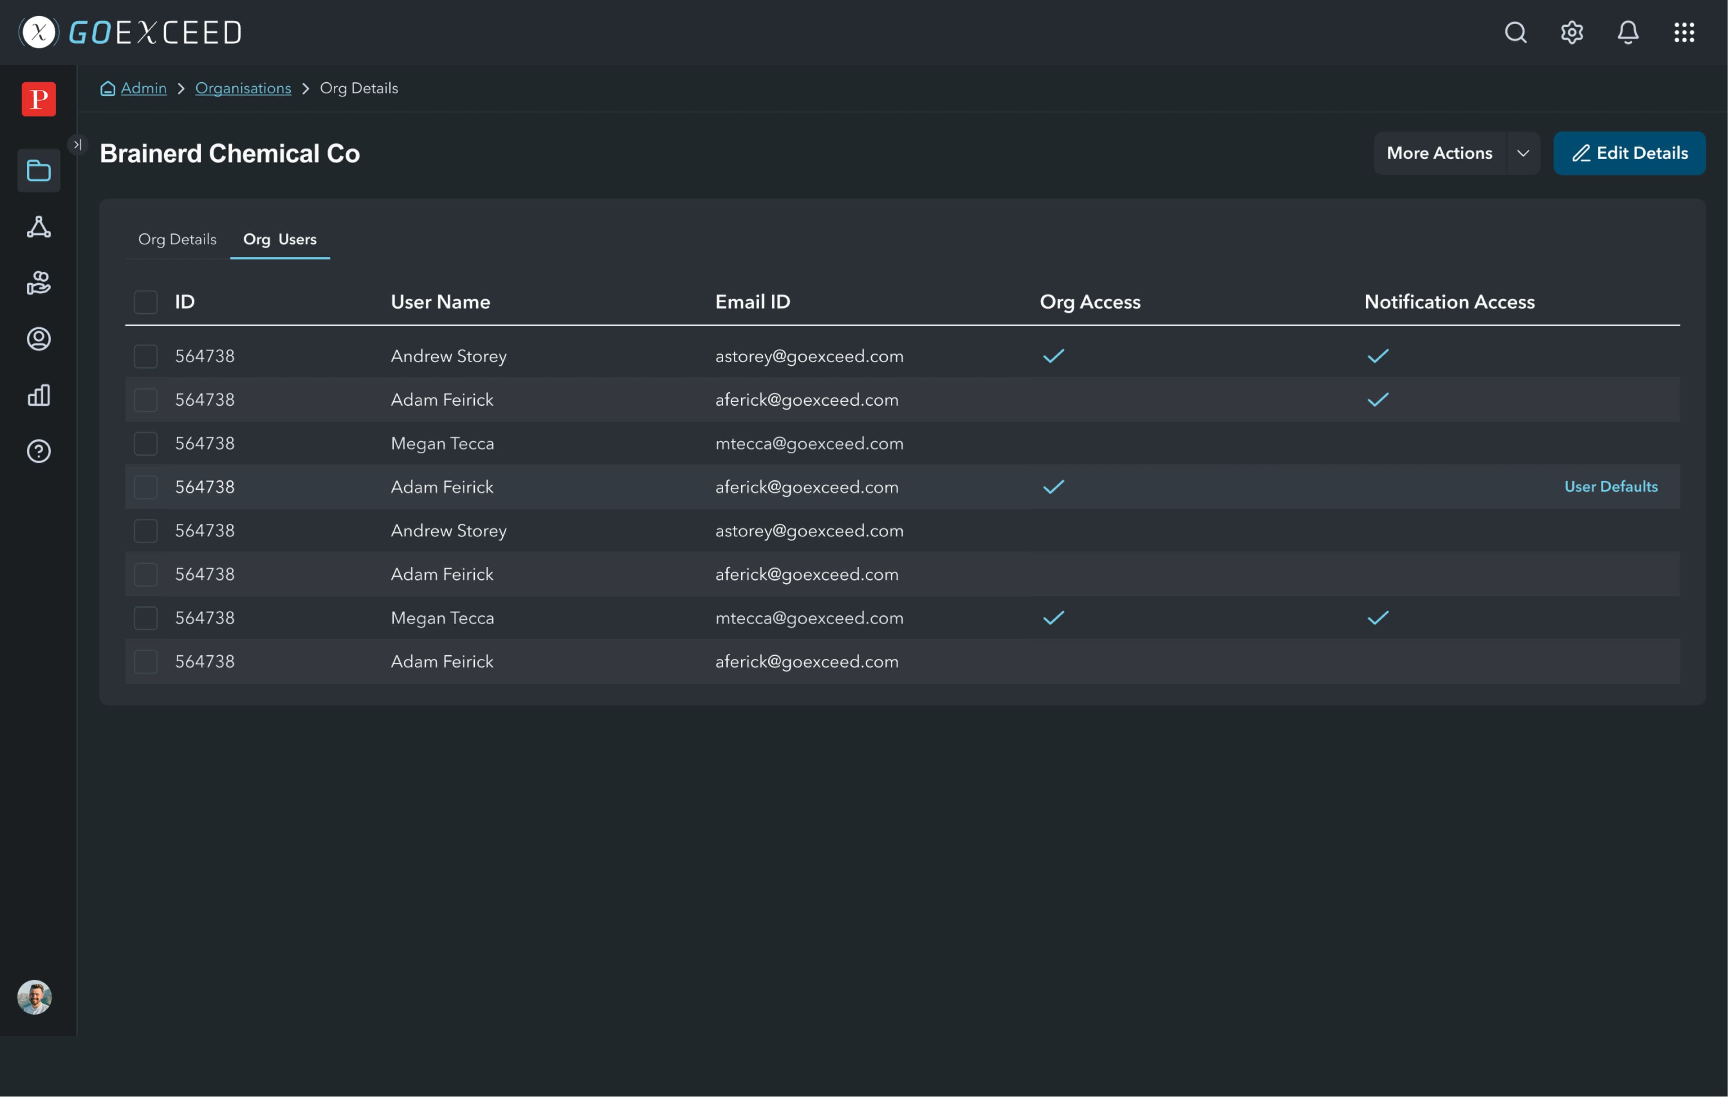Viewport: 1728px width, 1097px height.
Task: Open the help question mark icon
Action: click(39, 451)
